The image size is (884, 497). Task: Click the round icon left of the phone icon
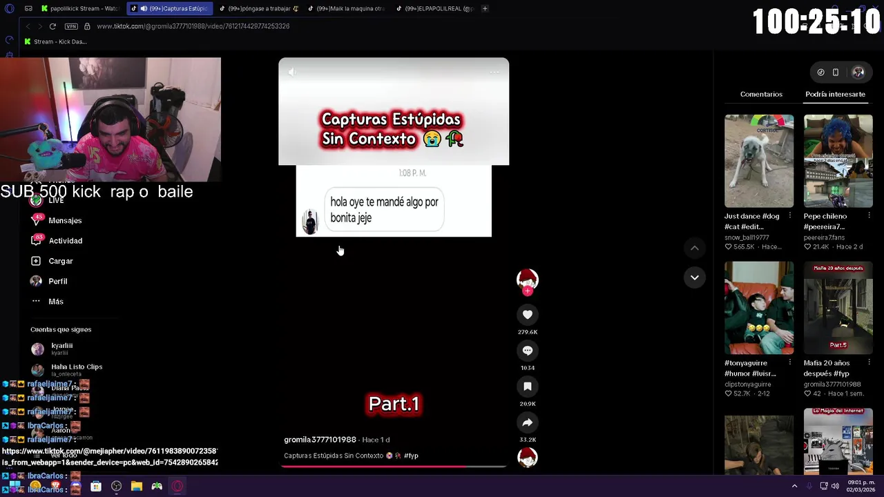820,72
